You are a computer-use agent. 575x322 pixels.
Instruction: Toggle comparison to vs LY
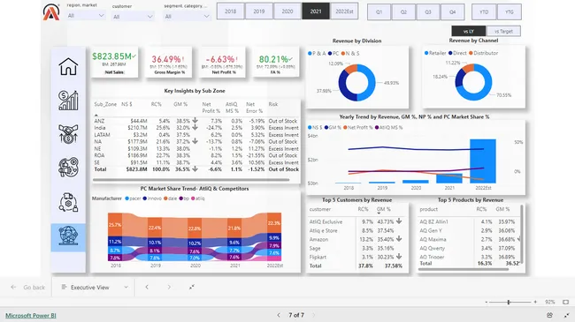click(469, 31)
